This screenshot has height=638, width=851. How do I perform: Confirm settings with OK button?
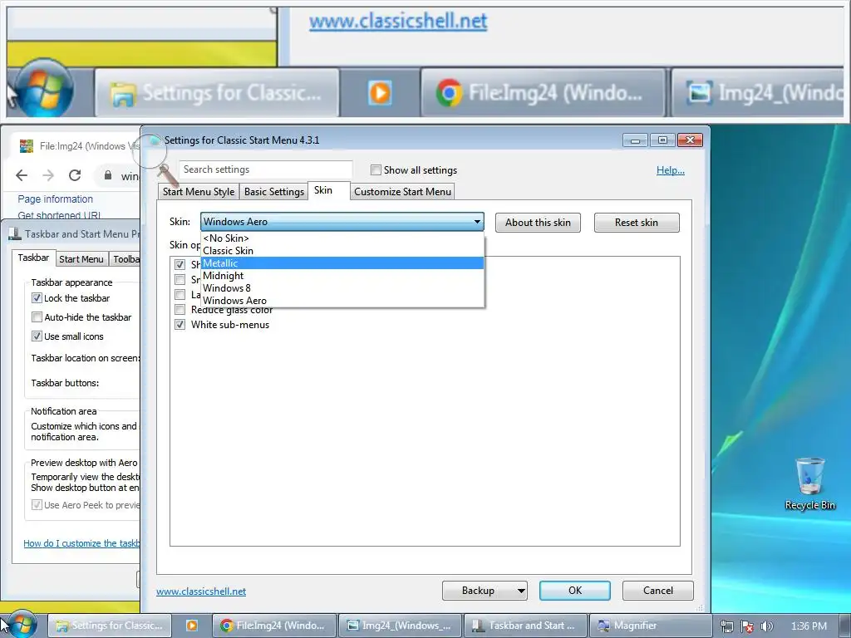pyautogui.click(x=575, y=591)
